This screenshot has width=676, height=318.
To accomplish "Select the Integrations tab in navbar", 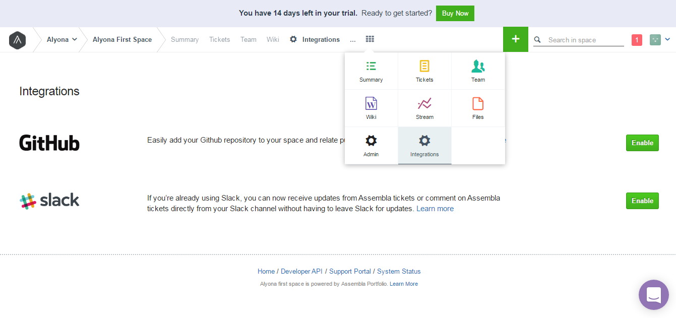I will (x=315, y=39).
